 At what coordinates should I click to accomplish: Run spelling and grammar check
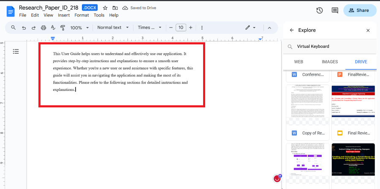[x=53, y=27]
